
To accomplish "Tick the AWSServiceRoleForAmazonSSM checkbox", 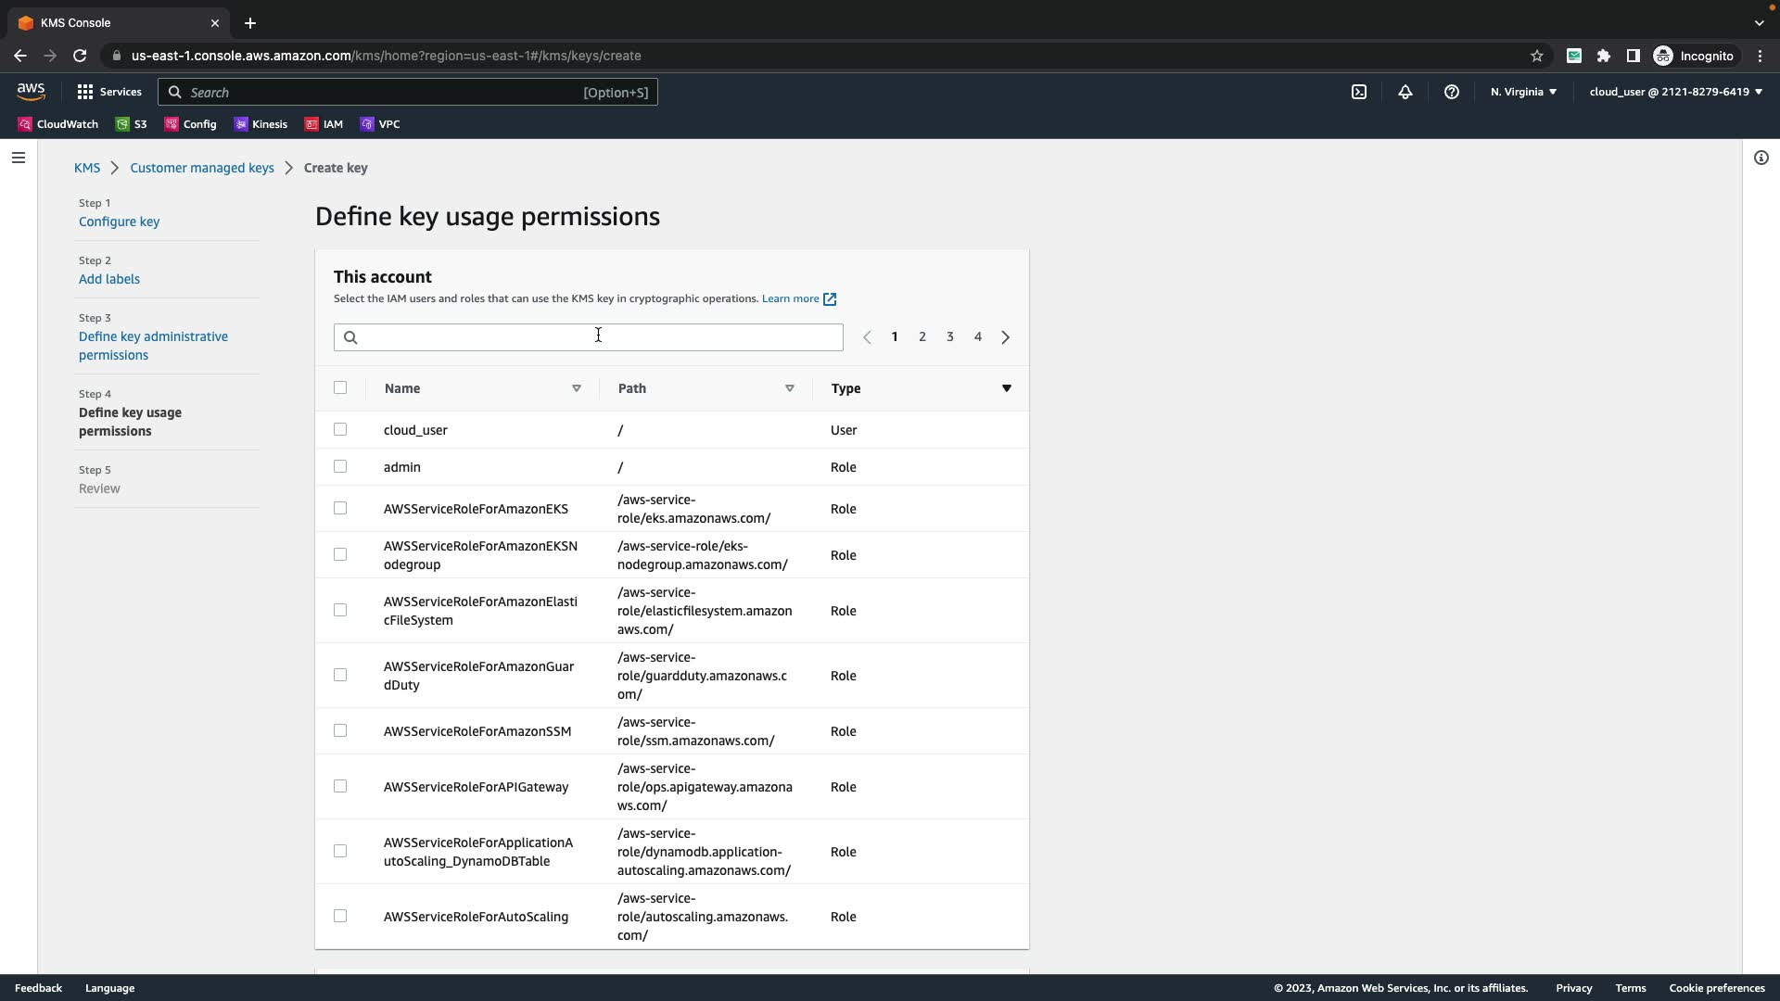I will tap(340, 731).
